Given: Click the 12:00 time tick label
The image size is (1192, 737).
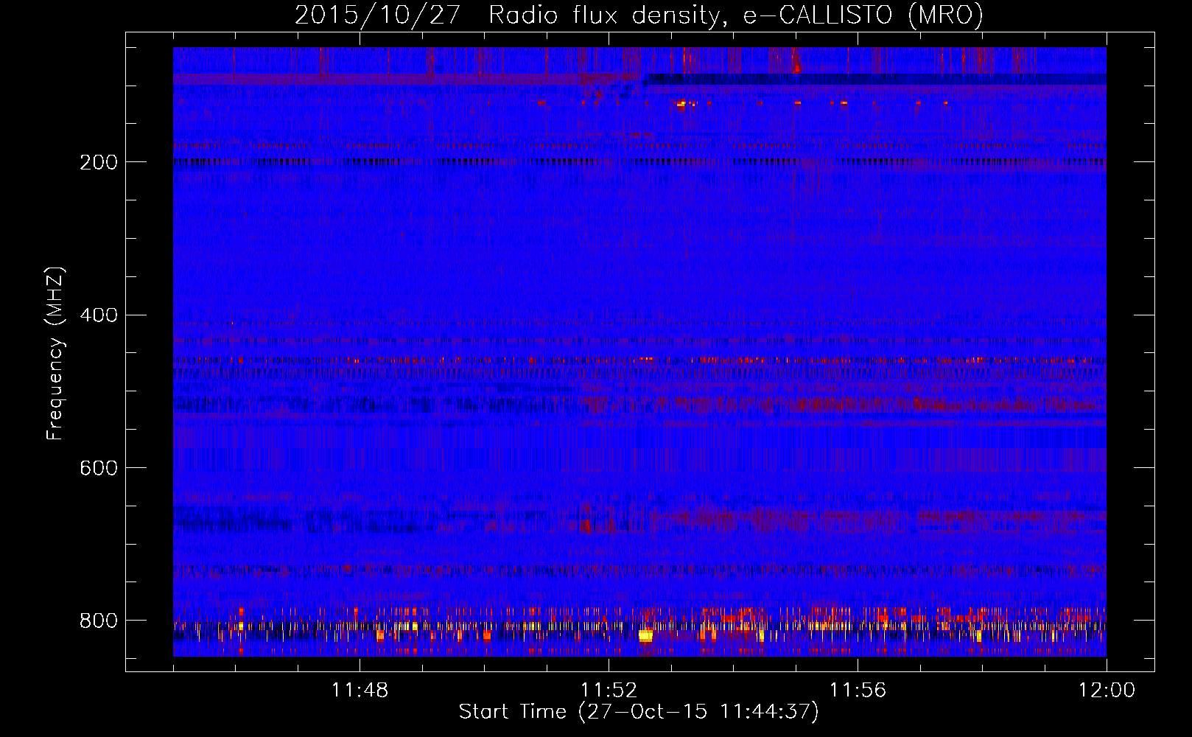Looking at the screenshot, I should tap(1107, 690).
